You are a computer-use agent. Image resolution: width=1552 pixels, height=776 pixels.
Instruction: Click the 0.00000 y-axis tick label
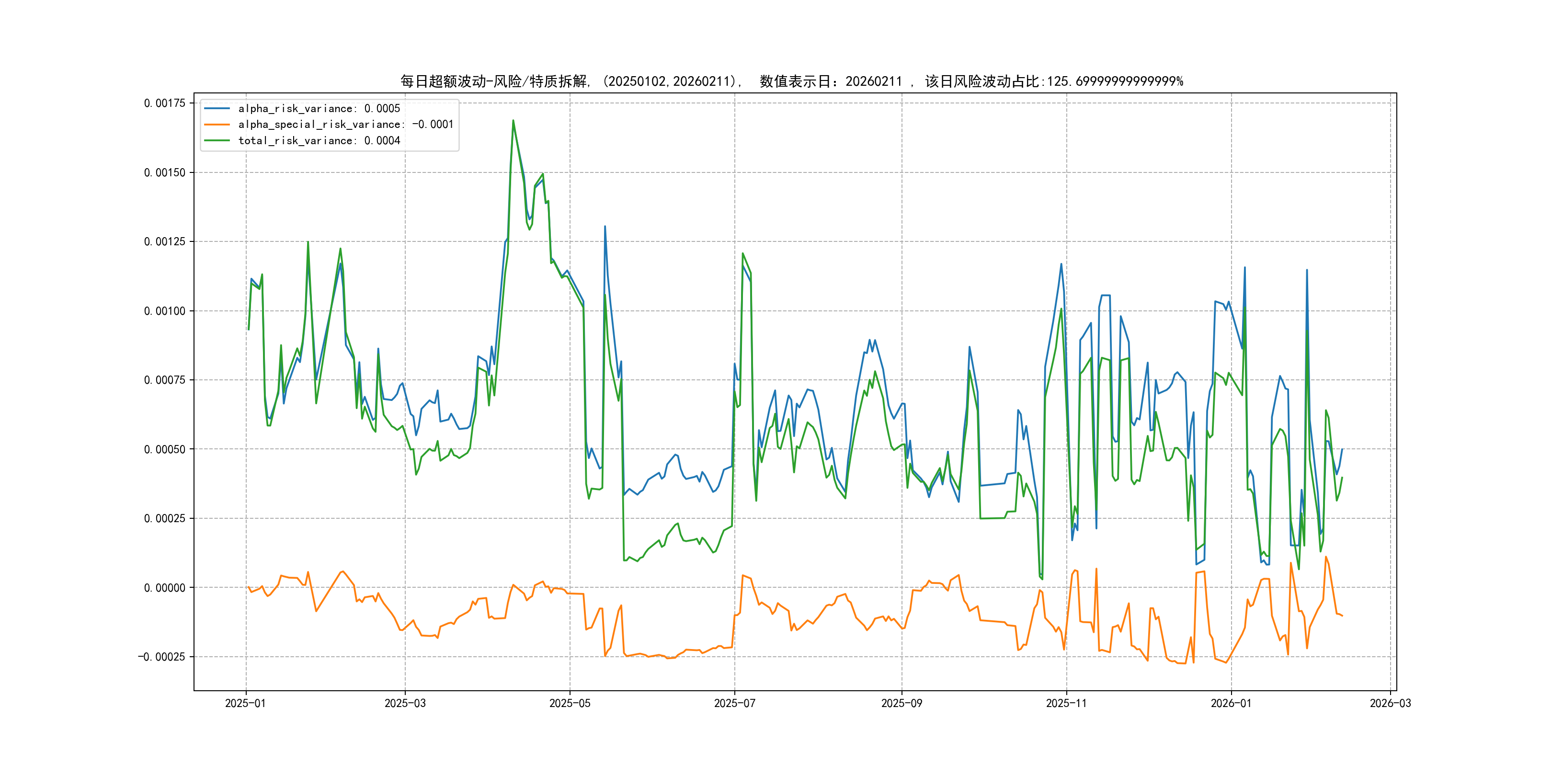164,587
